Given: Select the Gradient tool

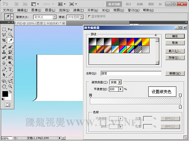Looking at the screenshot, I should coord(10,58).
